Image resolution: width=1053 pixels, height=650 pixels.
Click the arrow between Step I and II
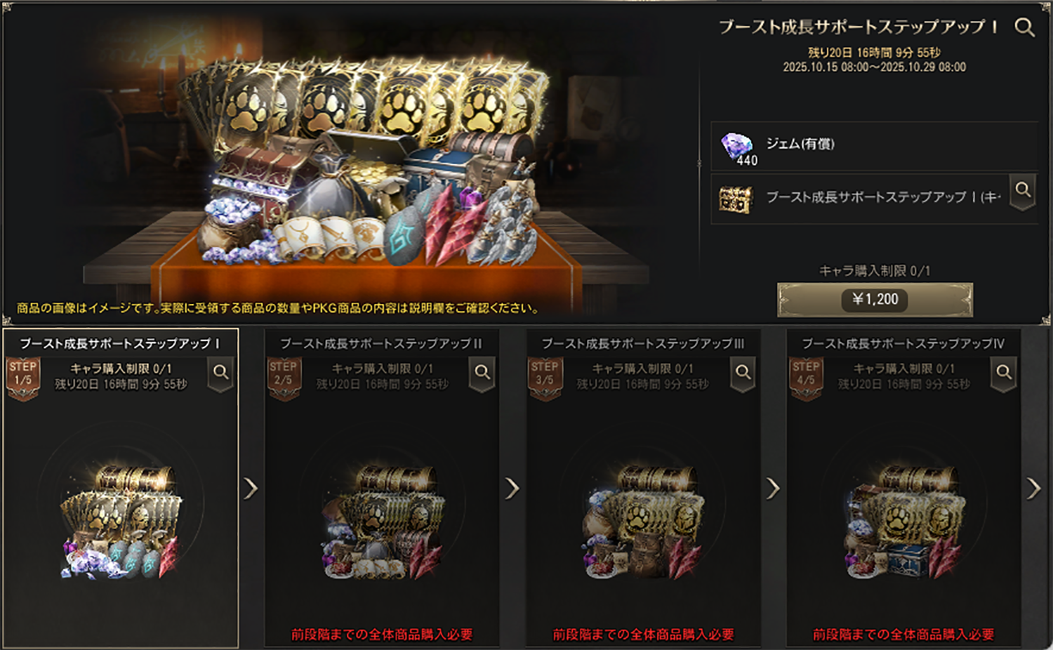251,488
